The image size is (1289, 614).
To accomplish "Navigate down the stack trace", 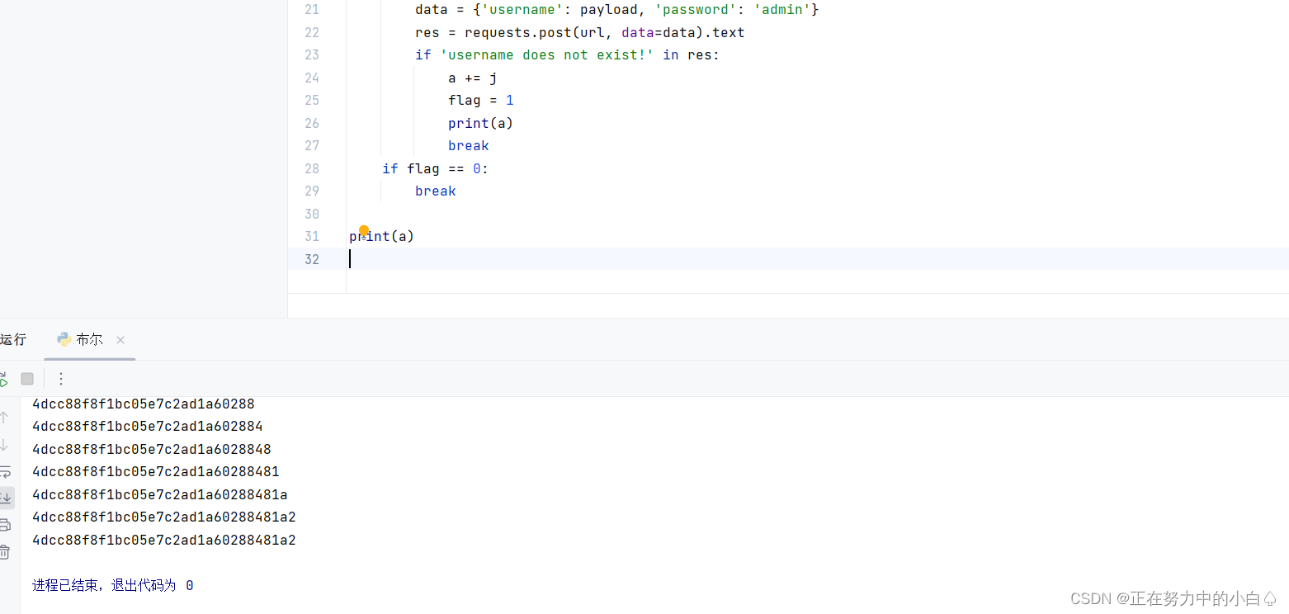I will click(x=6, y=445).
